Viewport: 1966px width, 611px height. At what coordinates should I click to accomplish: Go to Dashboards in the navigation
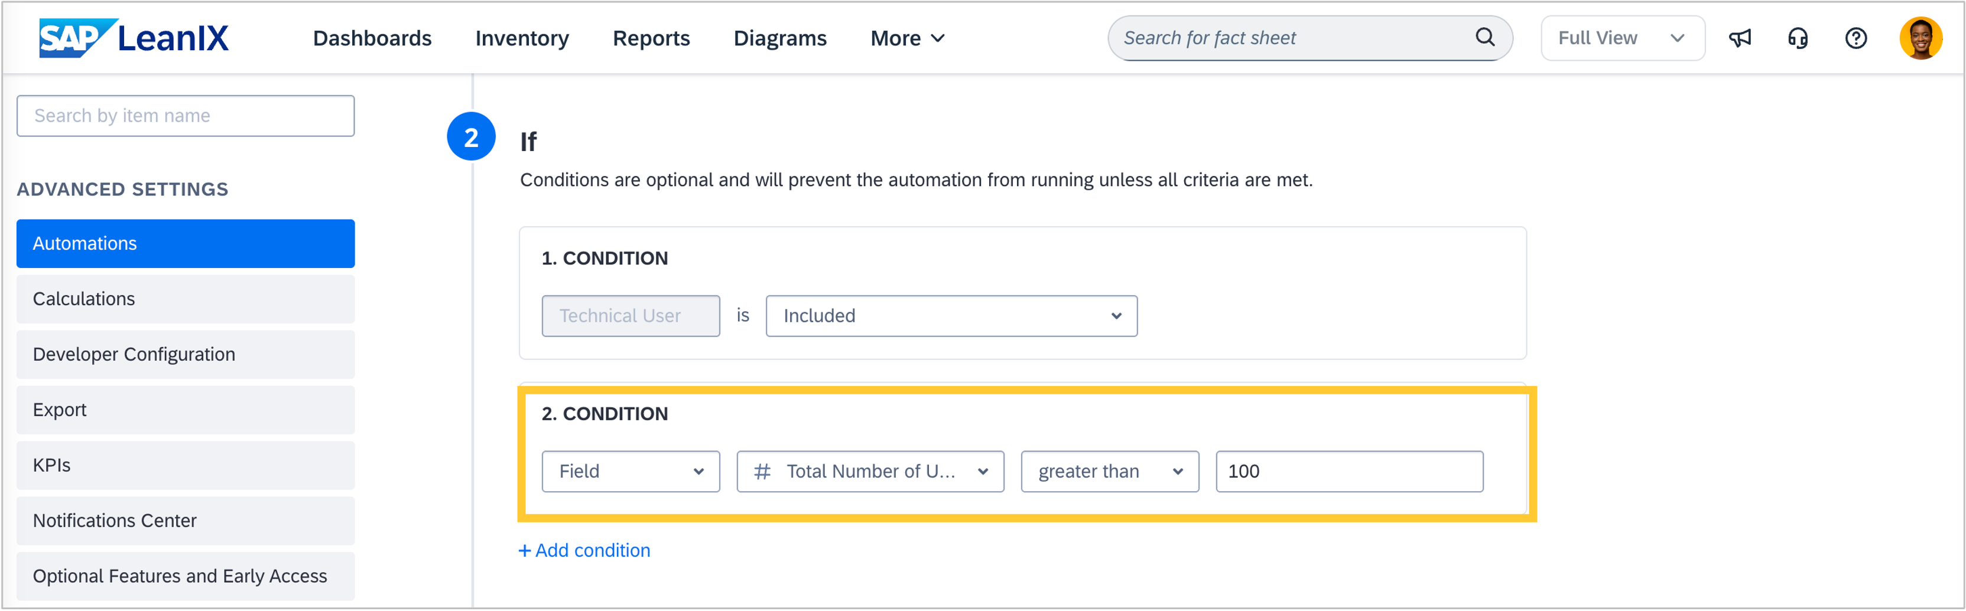point(372,38)
